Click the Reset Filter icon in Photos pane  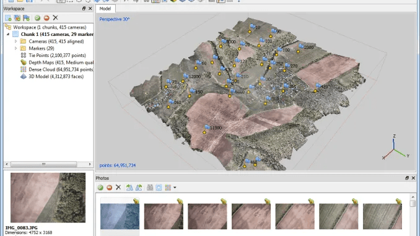tap(159, 188)
